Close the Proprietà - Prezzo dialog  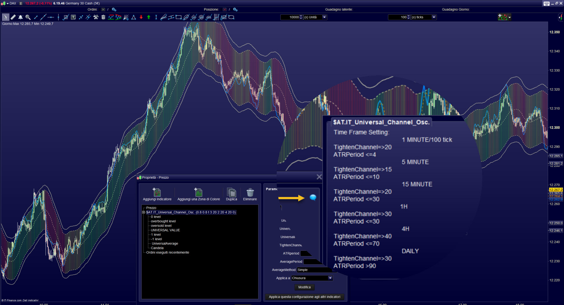319,177
